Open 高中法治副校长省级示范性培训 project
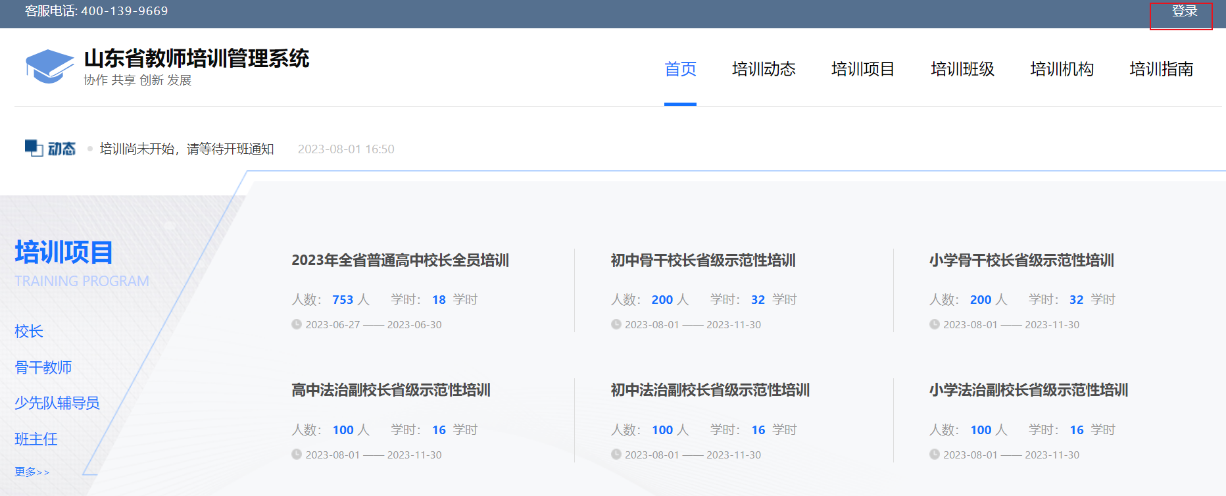The image size is (1226, 496). [391, 390]
